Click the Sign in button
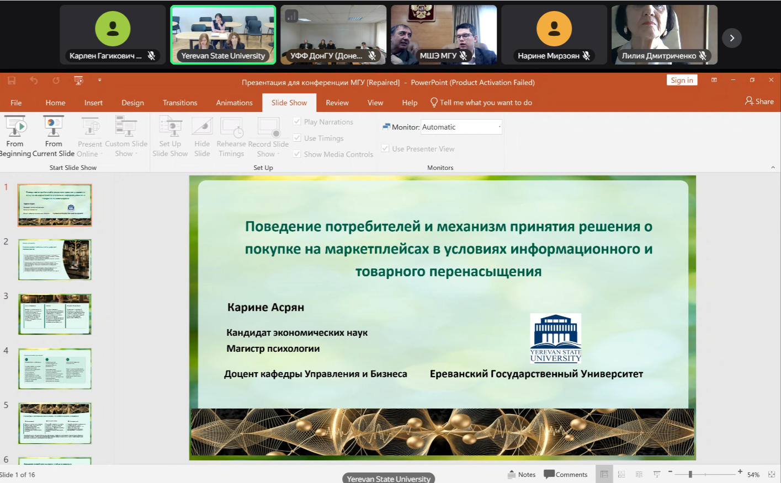781x483 pixels. coord(682,80)
